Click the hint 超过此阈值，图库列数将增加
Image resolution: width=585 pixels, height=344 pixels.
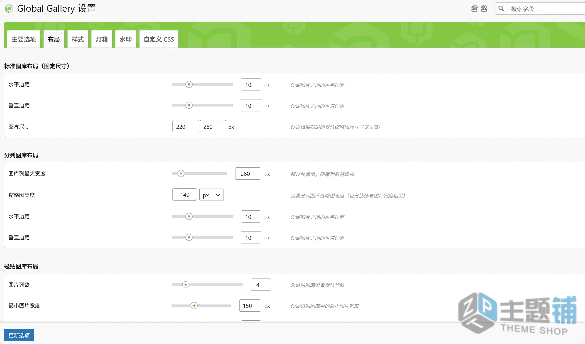pos(322,174)
